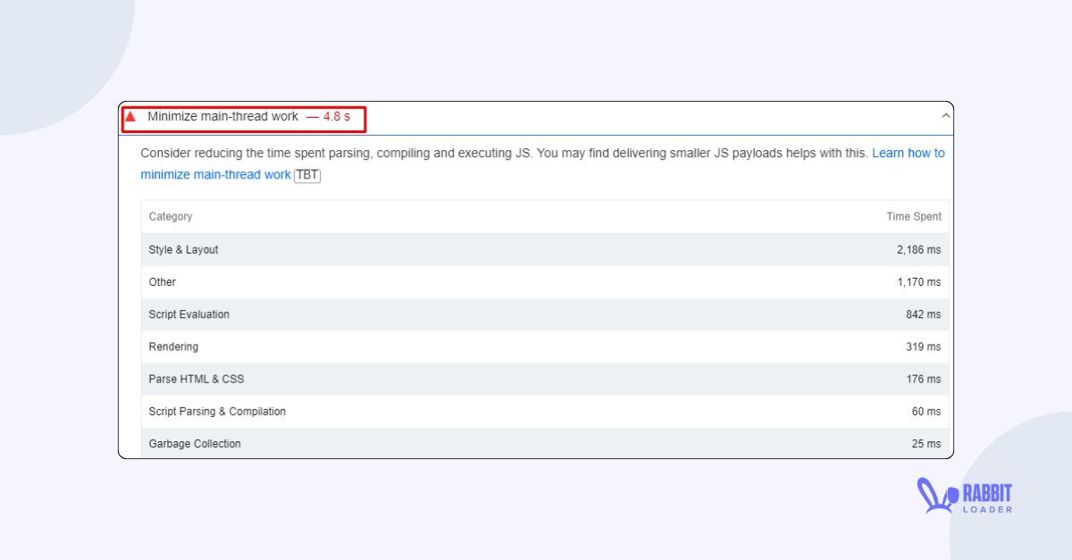Collapse the Minimize main-thread work audit

945,116
